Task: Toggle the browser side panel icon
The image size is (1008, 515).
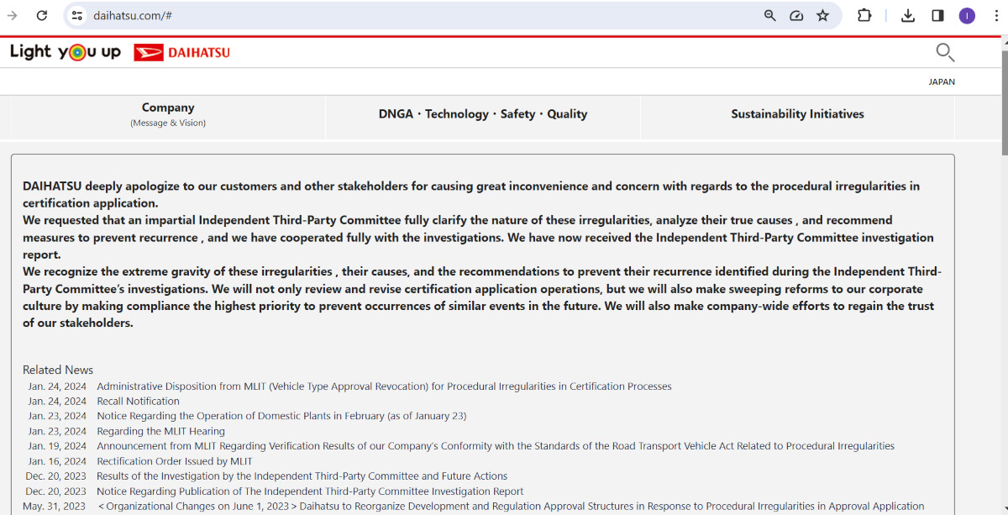Action: (937, 15)
